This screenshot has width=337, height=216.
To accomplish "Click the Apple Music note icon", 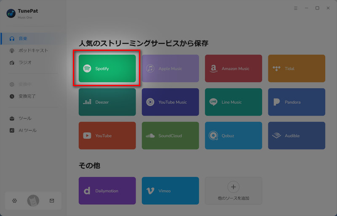I will (150, 68).
